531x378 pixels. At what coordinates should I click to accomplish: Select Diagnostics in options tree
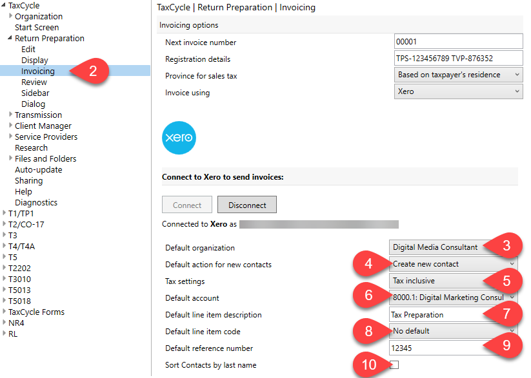click(36, 203)
